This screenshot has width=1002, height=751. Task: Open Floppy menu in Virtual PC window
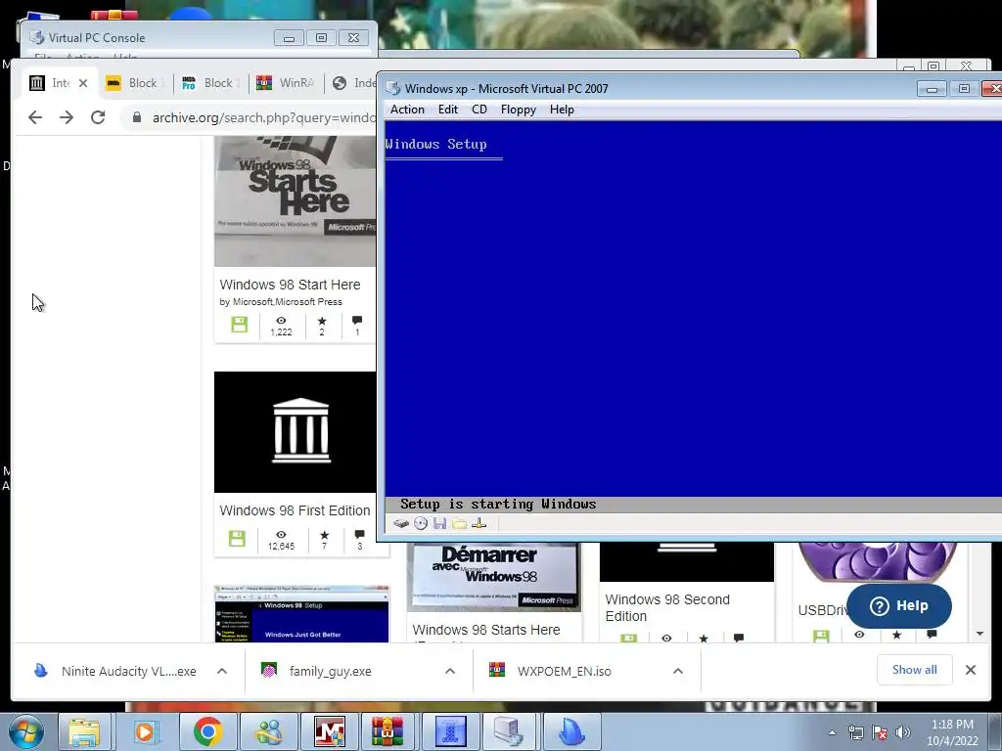(519, 110)
